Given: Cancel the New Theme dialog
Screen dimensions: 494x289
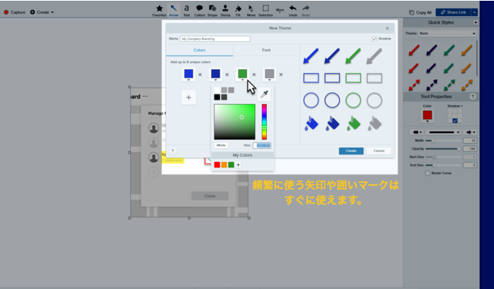Looking at the screenshot, I should click(378, 151).
